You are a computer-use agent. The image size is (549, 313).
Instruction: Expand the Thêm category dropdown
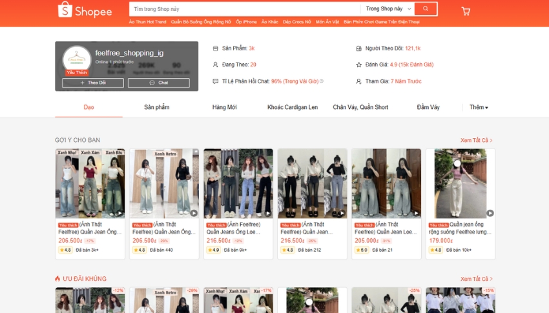pyautogui.click(x=479, y=107)
